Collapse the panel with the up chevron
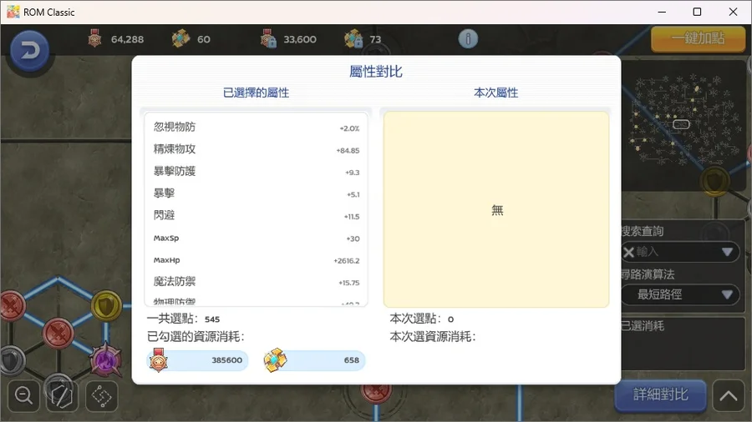752x422 pixels. point(728,395)
